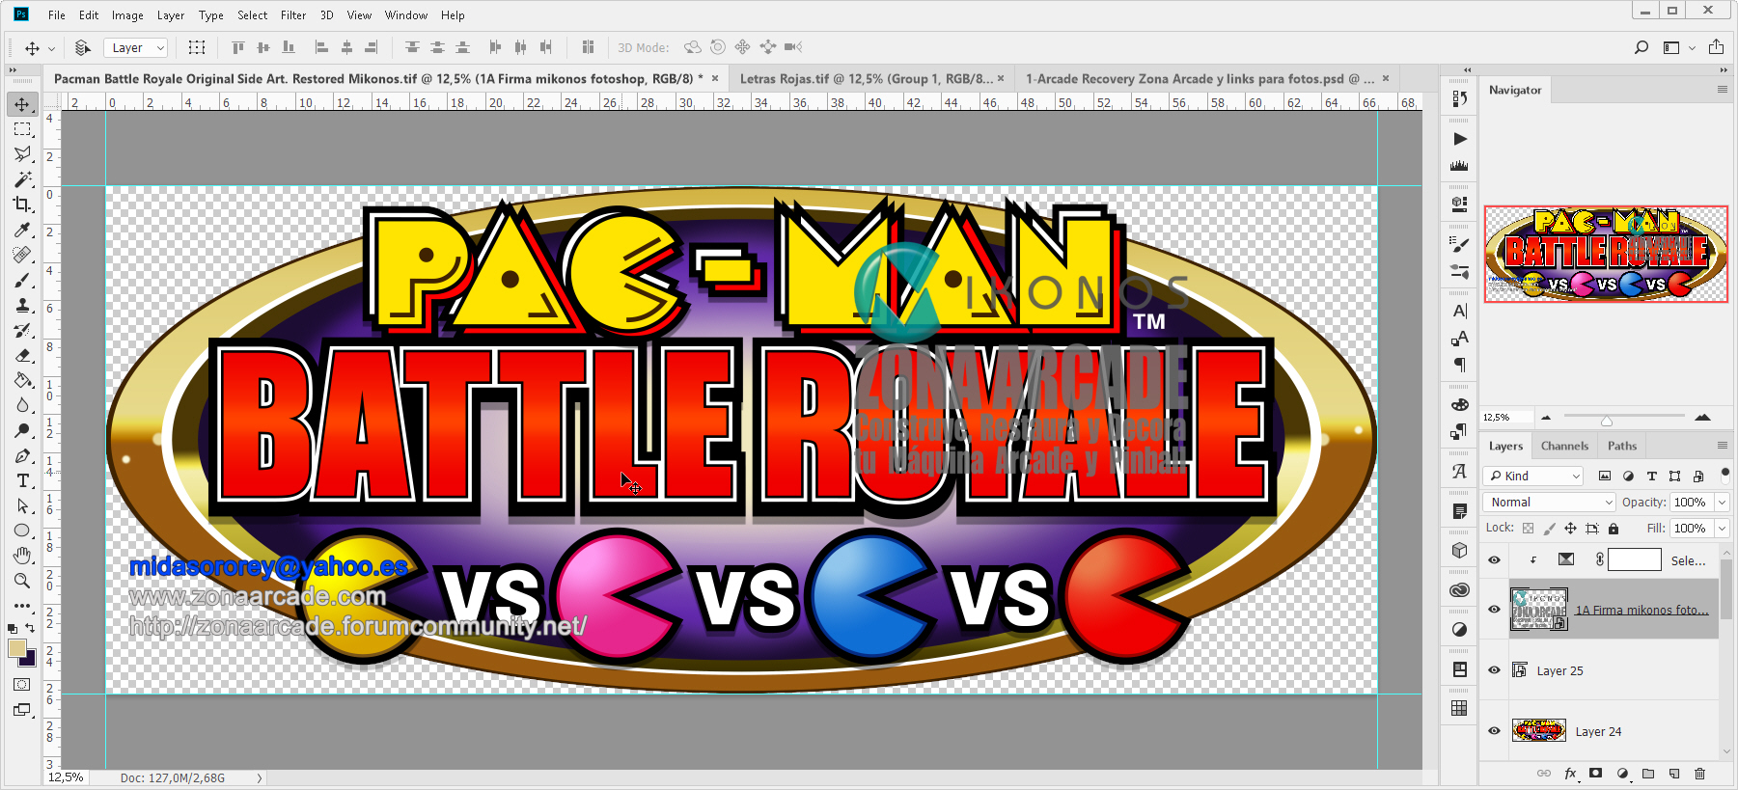The image size is (1738, 790).
Task: Open the Opacity slider dropdown arrow
Action: [1722, 503]
